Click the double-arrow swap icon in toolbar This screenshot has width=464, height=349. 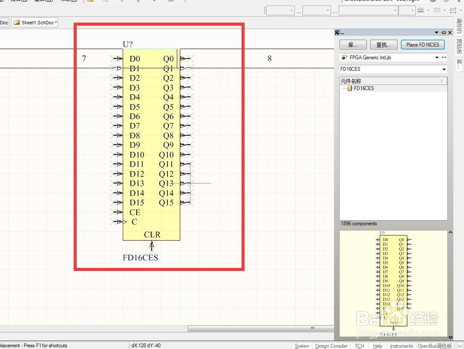(x=453, y=11)
